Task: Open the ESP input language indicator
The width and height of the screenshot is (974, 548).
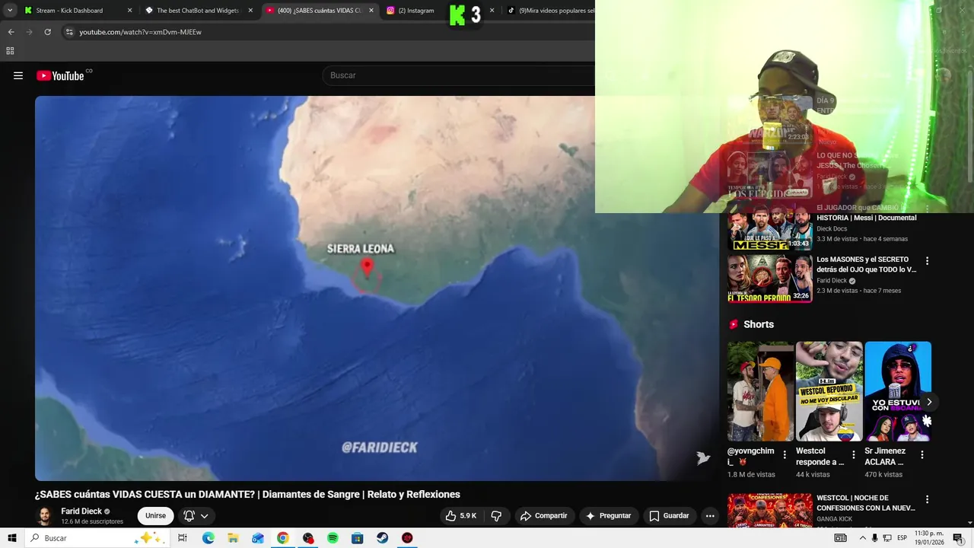Action: pyautogui.click(x=902, y=538)
